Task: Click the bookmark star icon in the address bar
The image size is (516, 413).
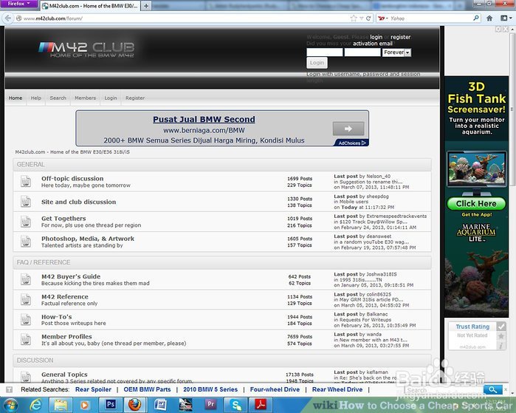Action: click(354, 18)
